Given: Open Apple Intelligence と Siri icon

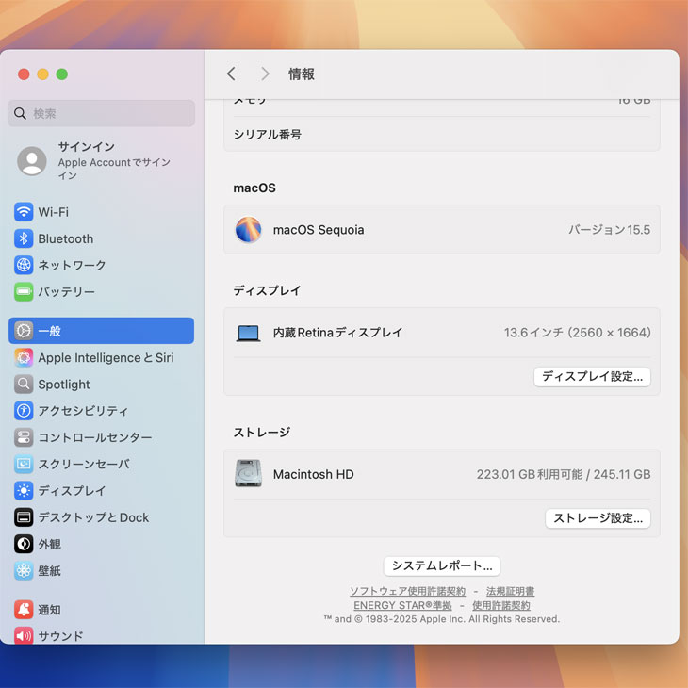Looking at the screenshot, I should click(24, 357).
